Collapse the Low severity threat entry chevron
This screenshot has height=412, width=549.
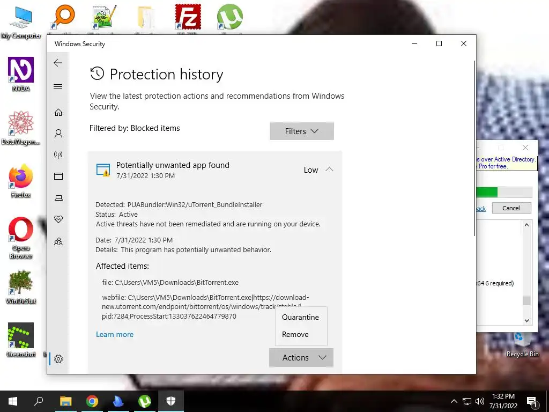tap(329, 170)
